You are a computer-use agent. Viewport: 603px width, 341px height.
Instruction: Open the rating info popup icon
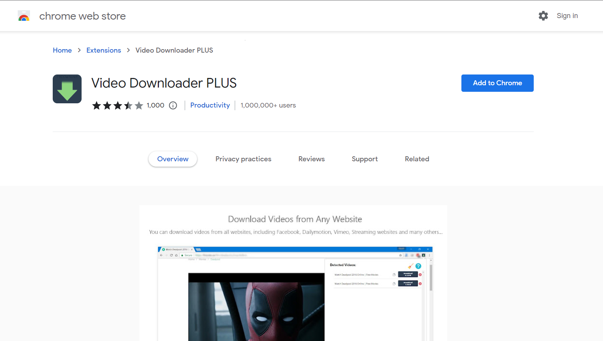tap(173, 105)
